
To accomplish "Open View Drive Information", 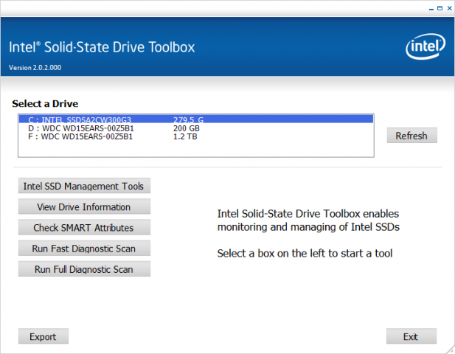I will [x=84, y=206].
